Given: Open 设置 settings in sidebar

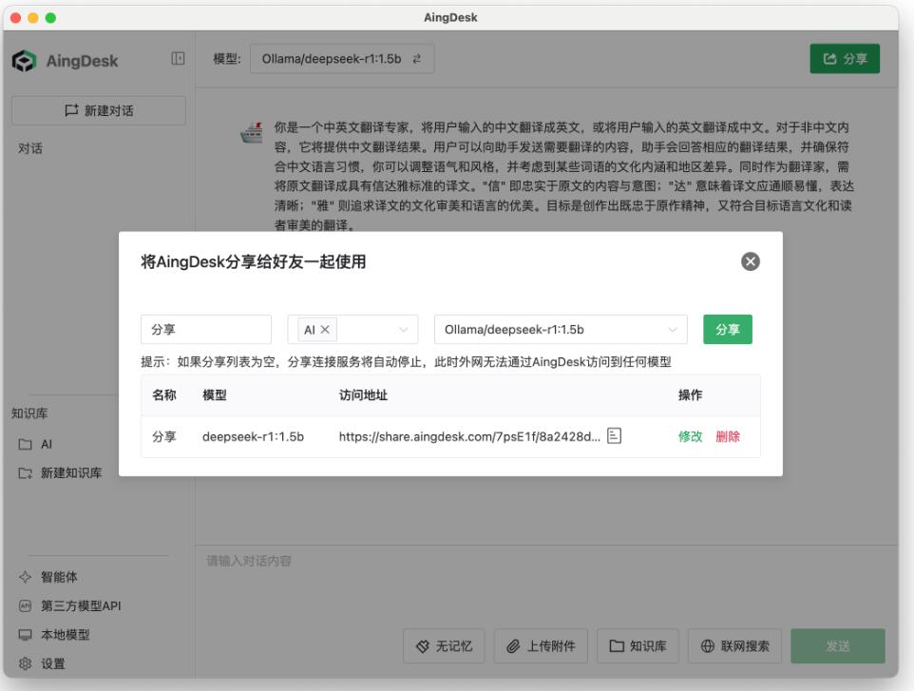Looking at the screenshot, I should click(52, 663).
